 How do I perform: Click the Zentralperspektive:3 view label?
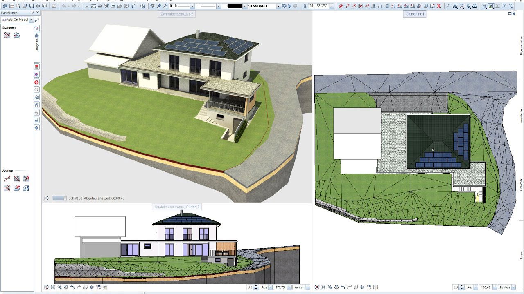177,14
